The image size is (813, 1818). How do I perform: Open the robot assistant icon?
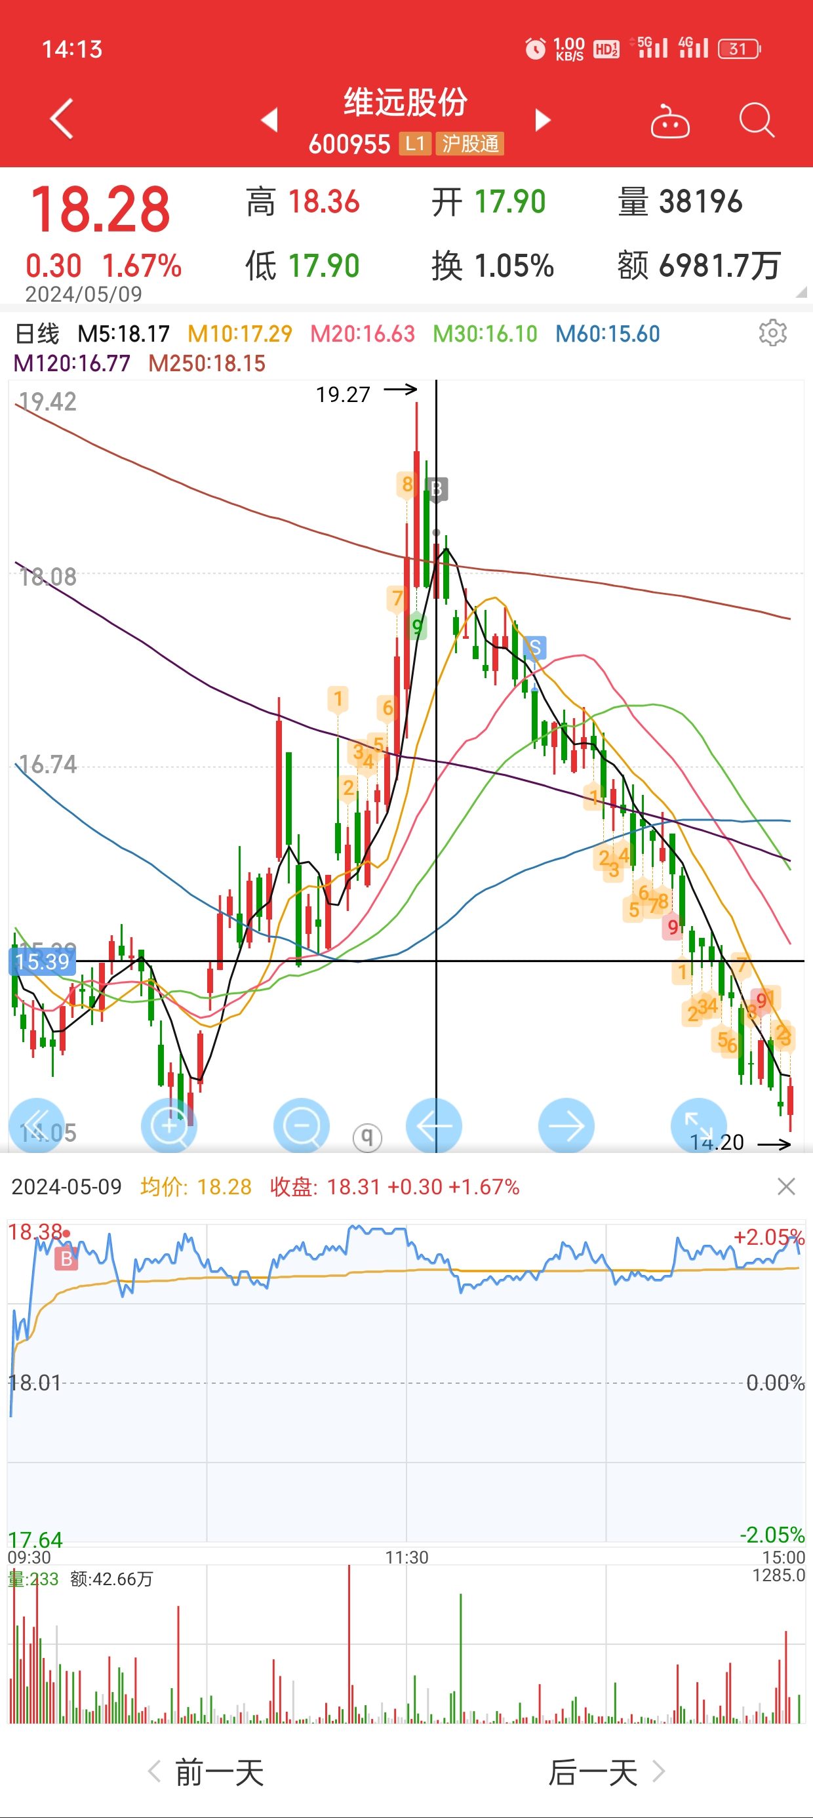coord(669,121)
